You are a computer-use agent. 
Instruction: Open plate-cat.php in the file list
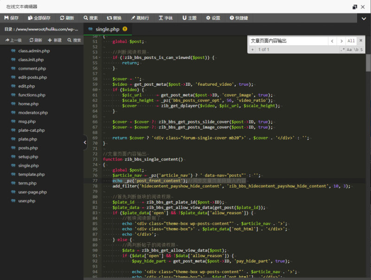pos(32,130)
